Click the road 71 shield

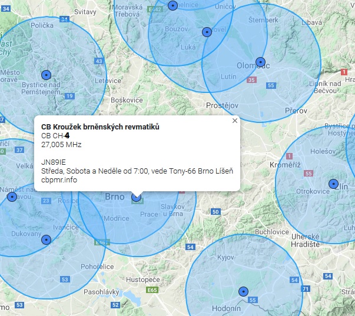point(306,289)
